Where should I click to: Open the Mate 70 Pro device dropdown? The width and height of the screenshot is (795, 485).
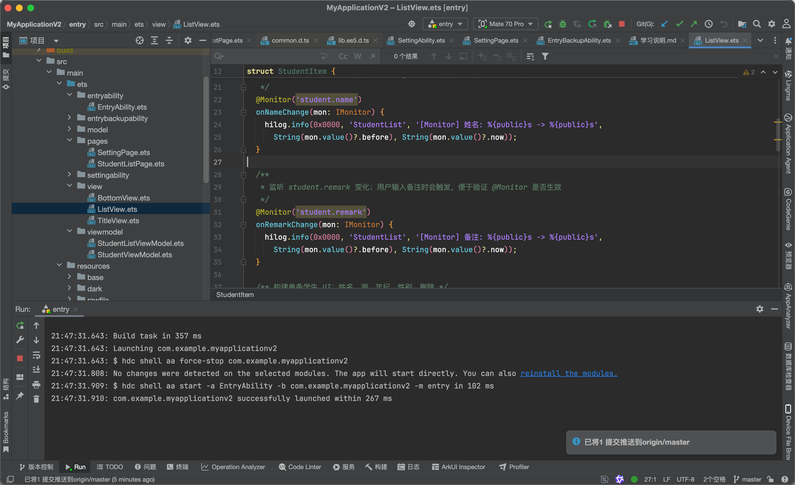coord(505,24)
